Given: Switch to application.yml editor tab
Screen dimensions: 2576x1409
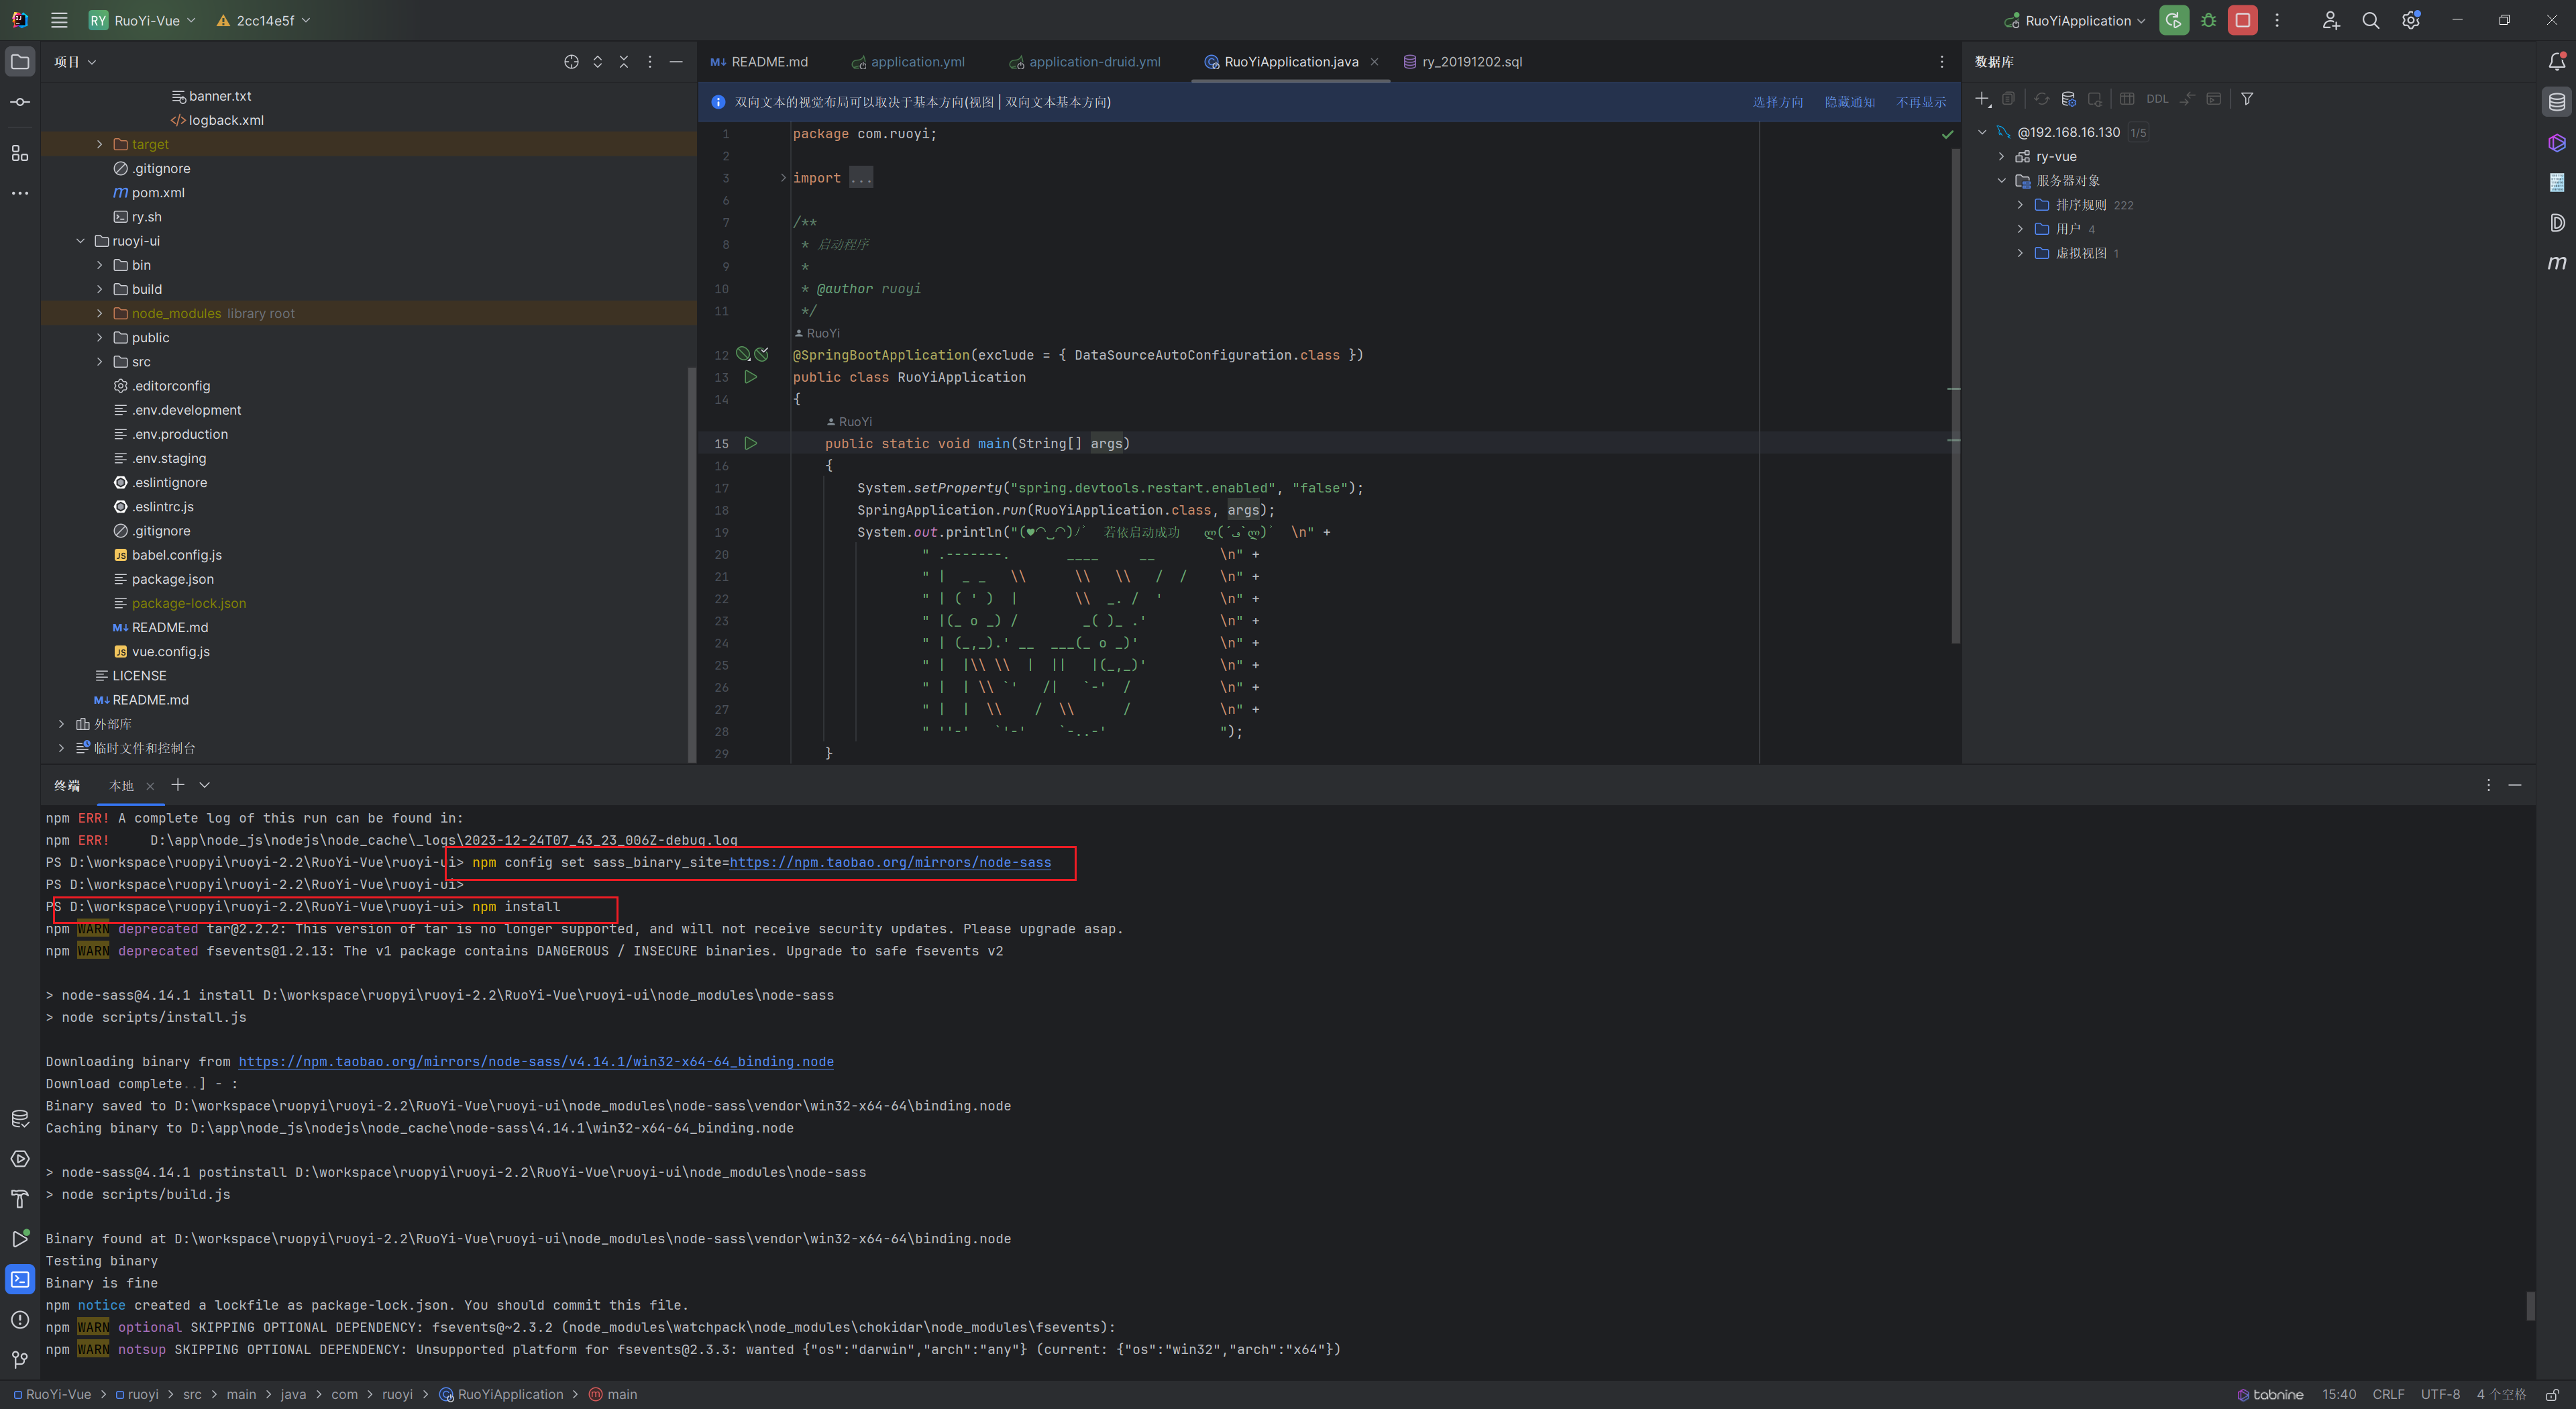Looking at the screenshot, I should pos(908,62).
